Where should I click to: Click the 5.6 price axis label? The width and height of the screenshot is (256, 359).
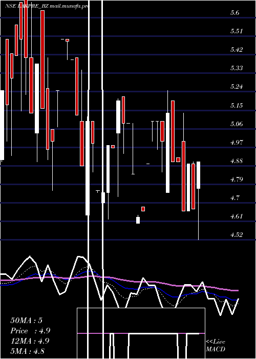point(234,13)
